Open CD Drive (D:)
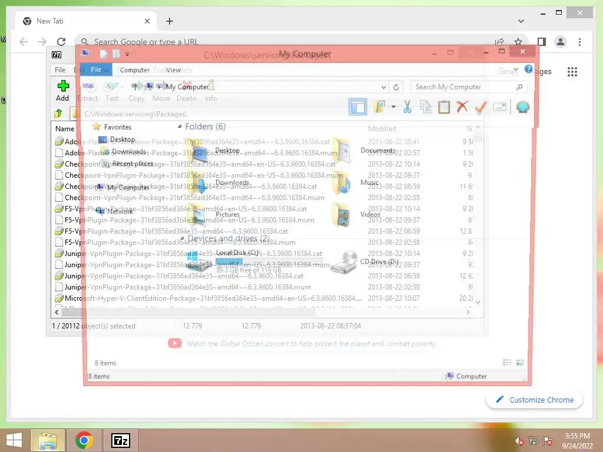 point(365,262)
